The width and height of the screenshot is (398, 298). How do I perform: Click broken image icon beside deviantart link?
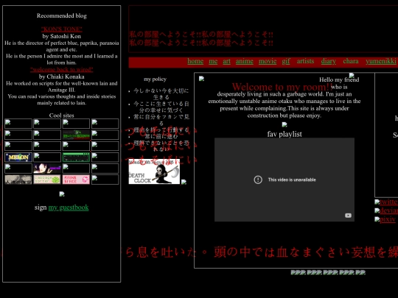coord(377,210)
